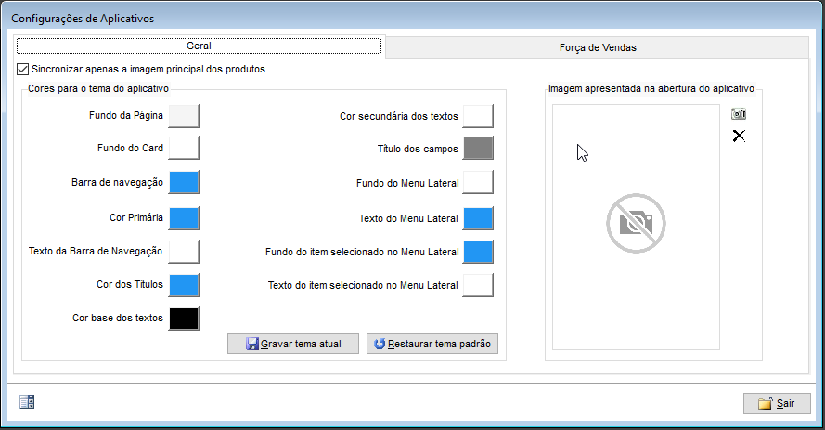
Task: Choose the Texto do Menu Lateral swatch
Action: (478, 218)
